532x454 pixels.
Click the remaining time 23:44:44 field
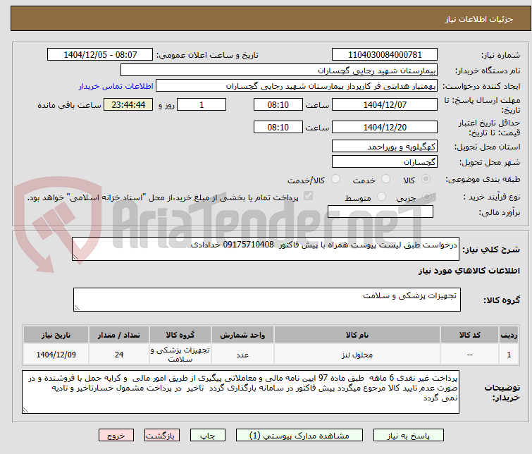click(128, 104)
